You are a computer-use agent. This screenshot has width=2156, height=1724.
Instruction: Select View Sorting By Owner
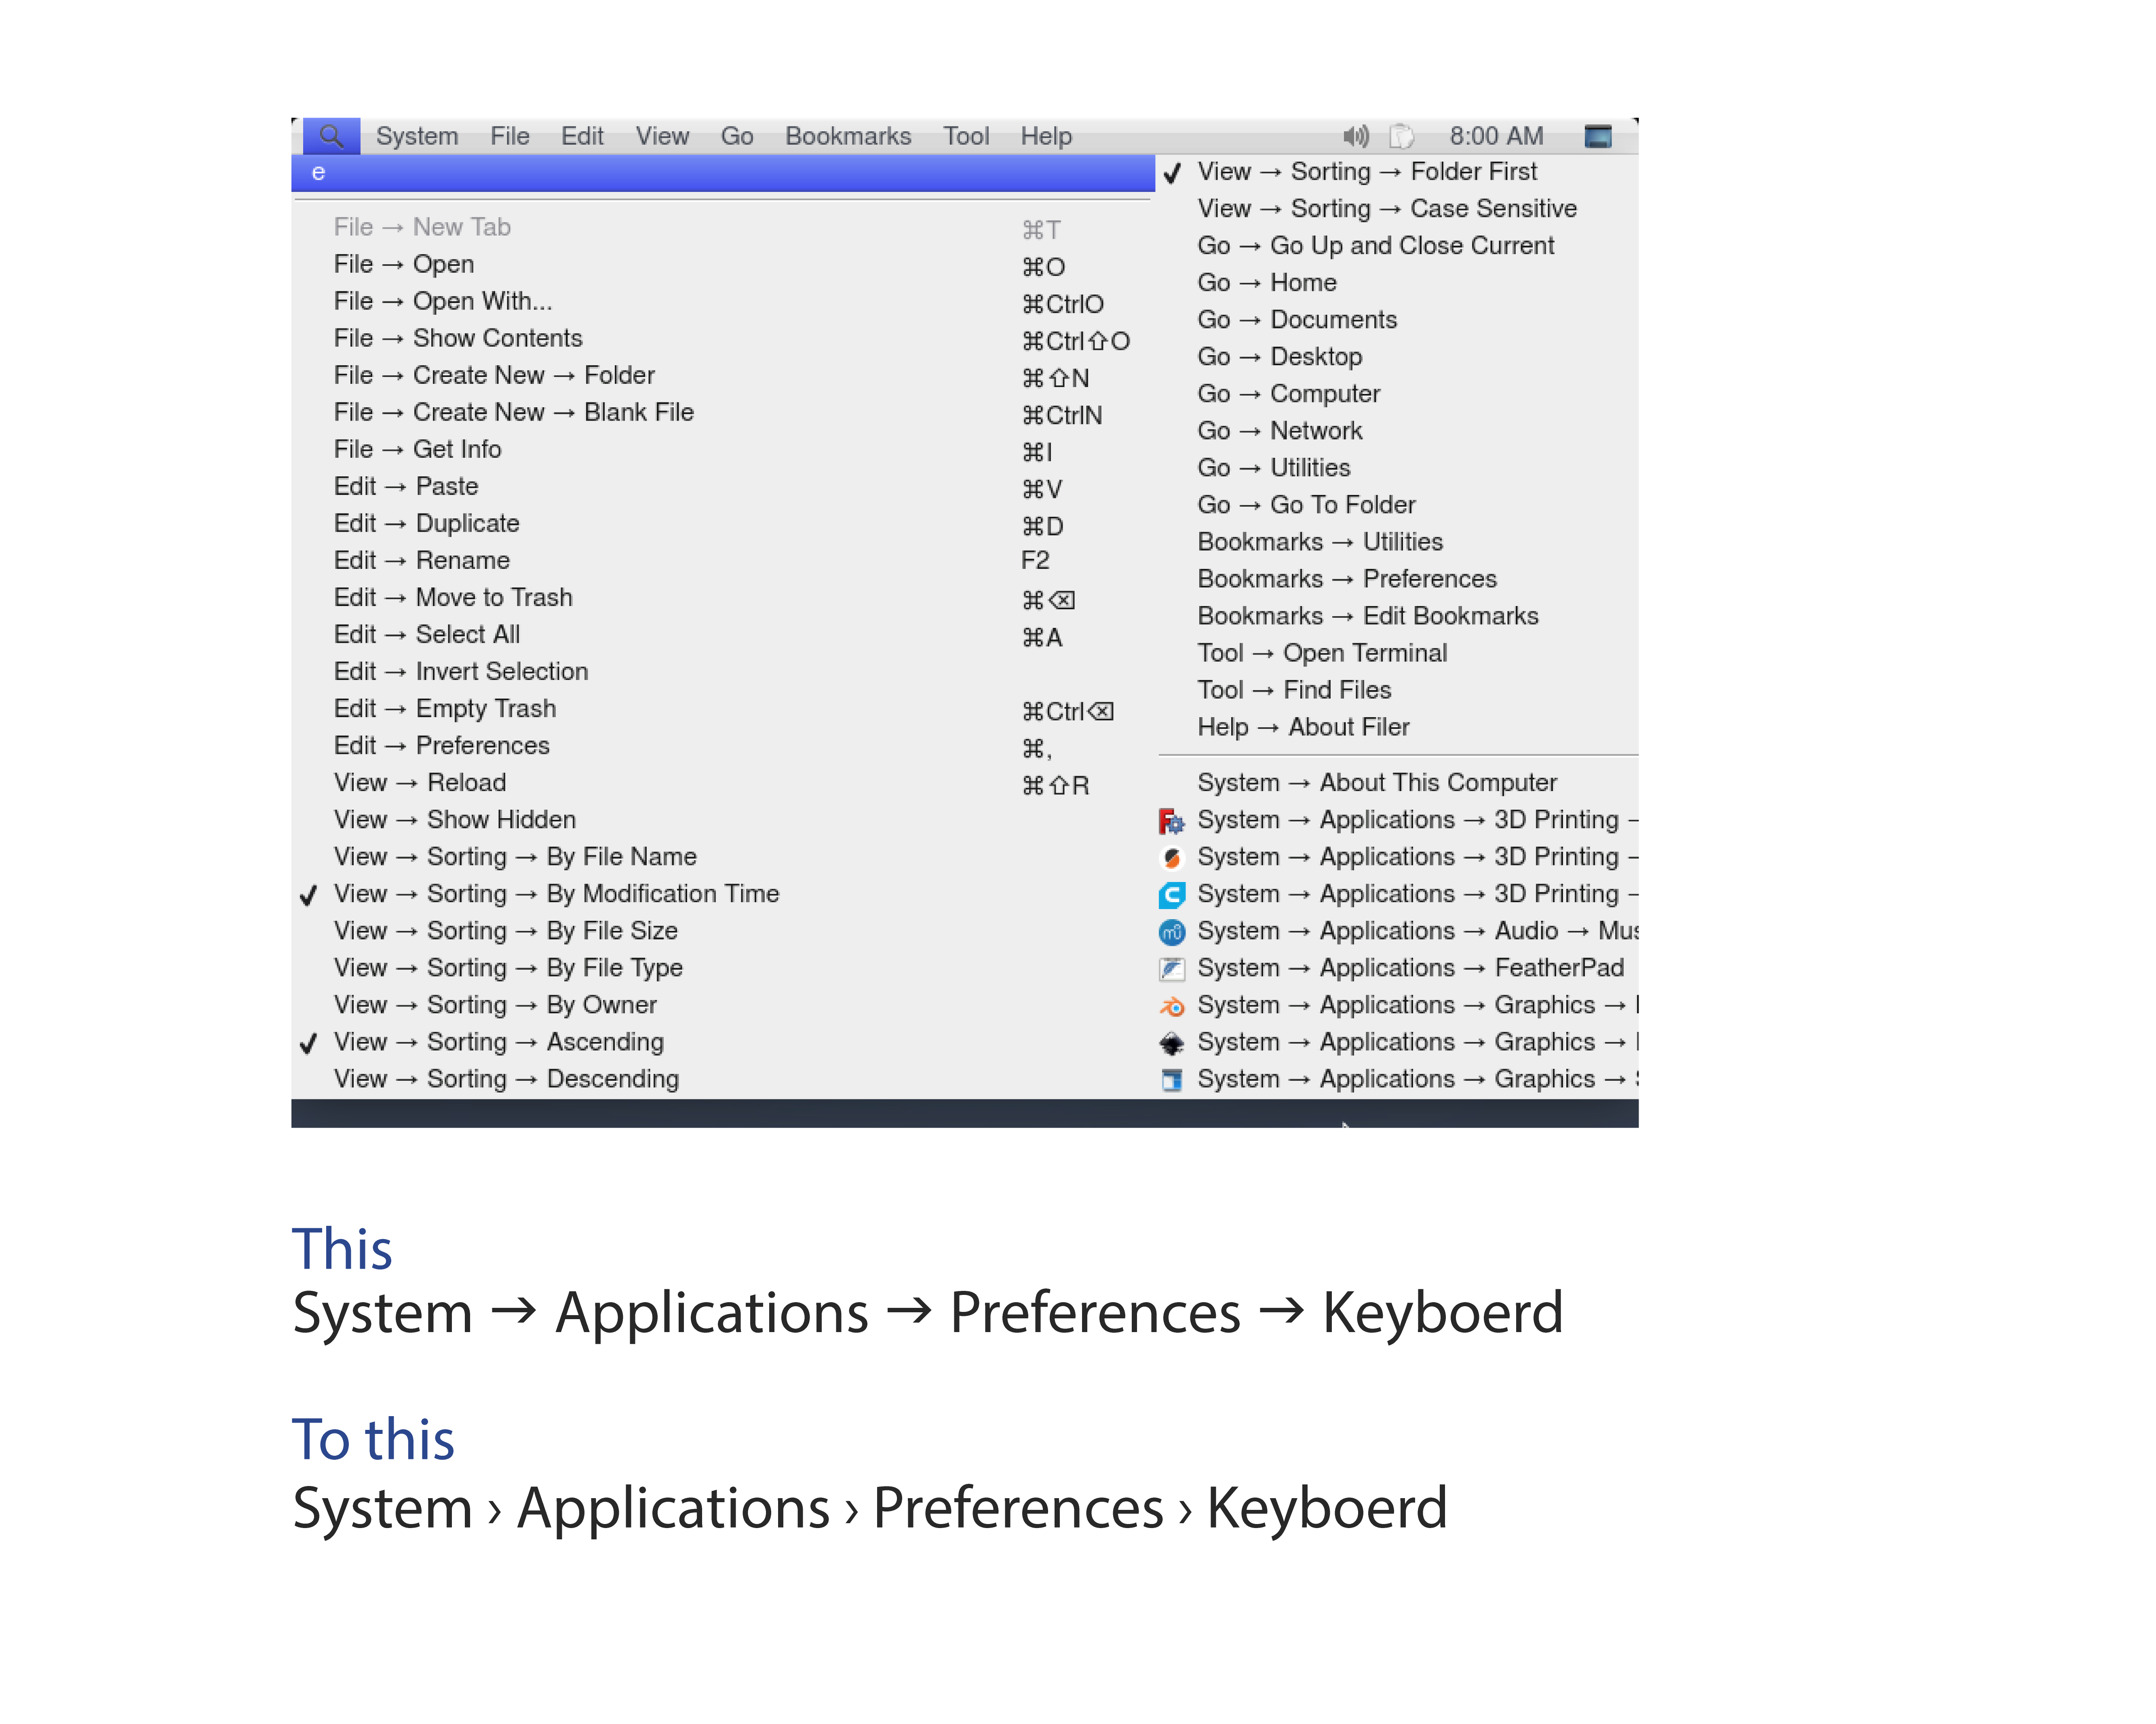[495, 1004]
